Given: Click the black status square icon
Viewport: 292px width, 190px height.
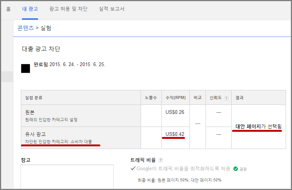Looking at the screenshot, I should (25, 68).
